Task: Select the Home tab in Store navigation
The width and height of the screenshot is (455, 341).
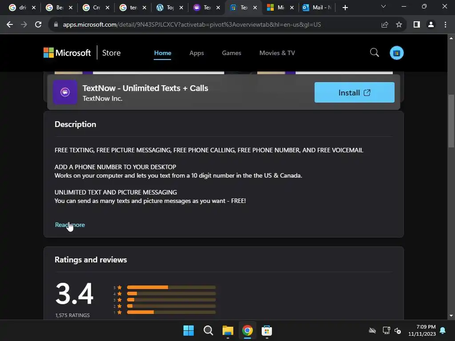Action: point(163,53)
